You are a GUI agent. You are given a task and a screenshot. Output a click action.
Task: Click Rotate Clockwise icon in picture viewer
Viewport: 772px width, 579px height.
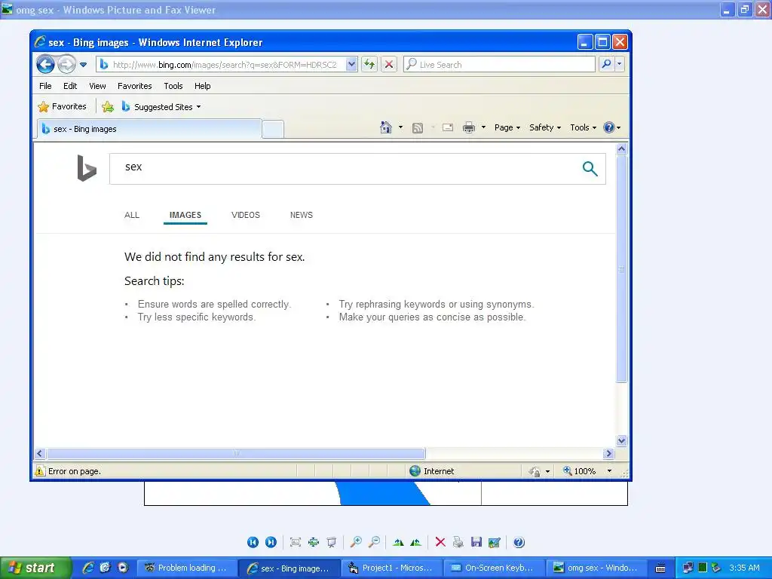click(398, 543)
